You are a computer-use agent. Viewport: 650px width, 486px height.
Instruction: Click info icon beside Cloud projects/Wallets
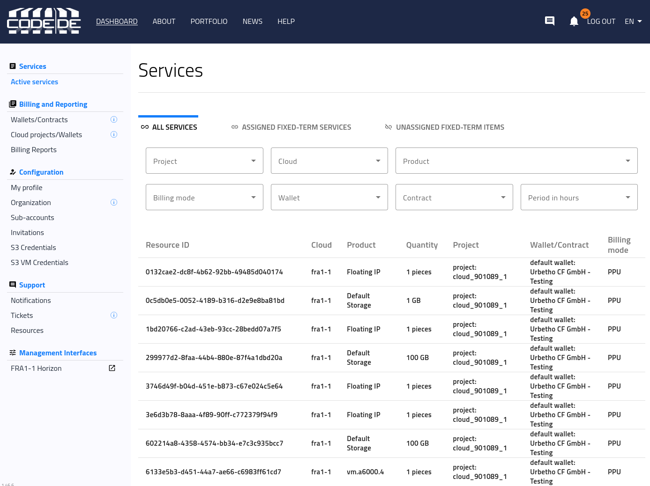[x=113, y=135]
